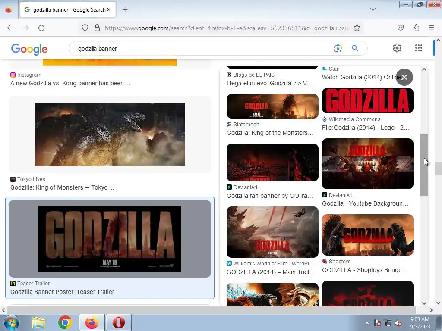442x331 pixels.
Task: Switch to Firefox on the taskbar
Action: click(92, 322)
